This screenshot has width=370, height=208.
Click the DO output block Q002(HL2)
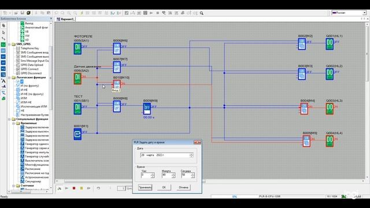point(330,74)
